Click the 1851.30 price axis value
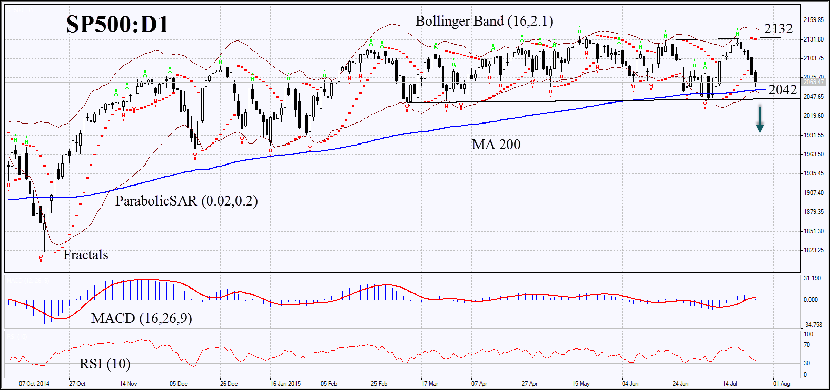The width and height of the screenshot is (830, 390). pyautogui.click(x=814, y=231)
